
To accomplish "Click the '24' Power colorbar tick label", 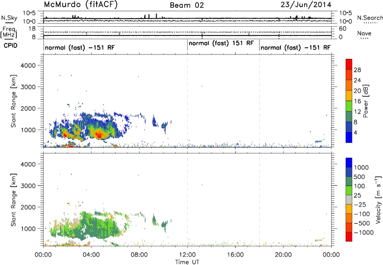I will pos(357,80).
